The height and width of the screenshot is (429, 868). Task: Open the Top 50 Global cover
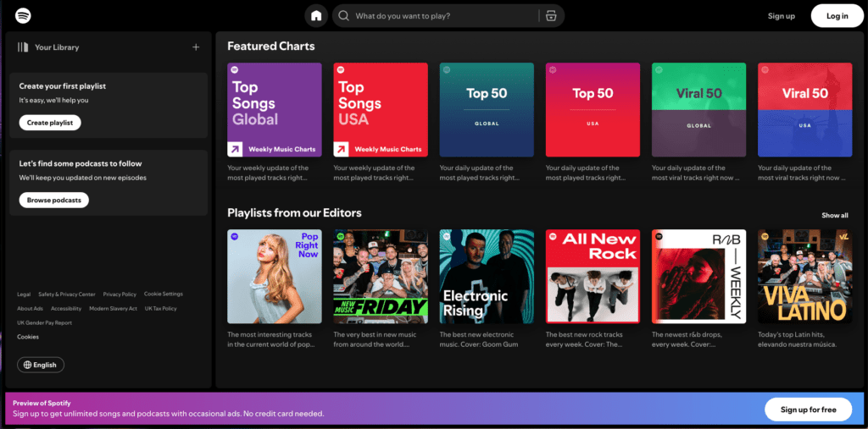coord(487,110)
